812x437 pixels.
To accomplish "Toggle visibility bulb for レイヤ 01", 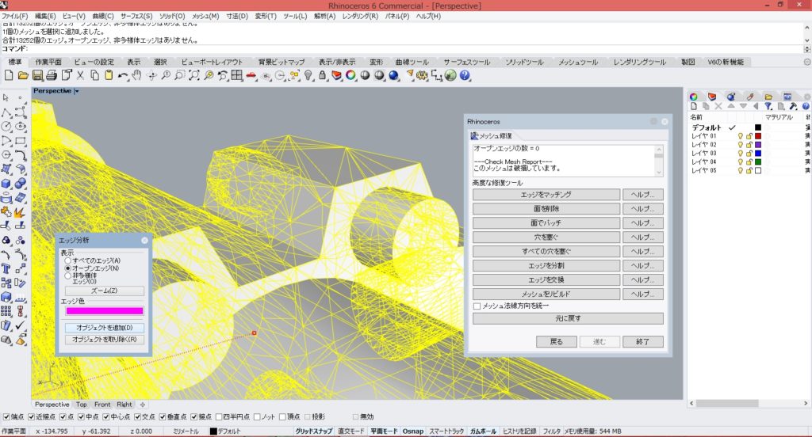I will pos(741,136).
